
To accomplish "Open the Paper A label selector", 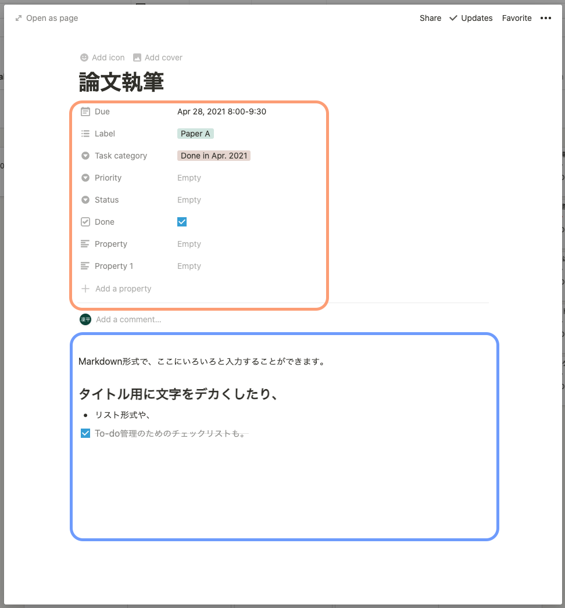I will [x=195, y=134].
